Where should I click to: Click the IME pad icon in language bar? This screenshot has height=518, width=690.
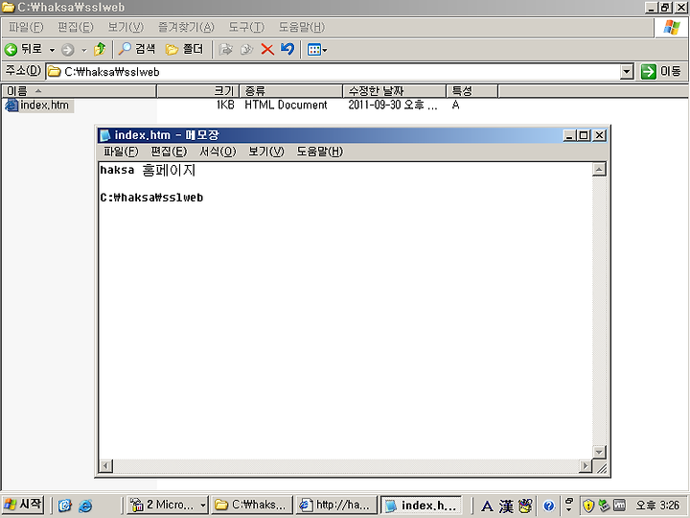pos(525,506)
